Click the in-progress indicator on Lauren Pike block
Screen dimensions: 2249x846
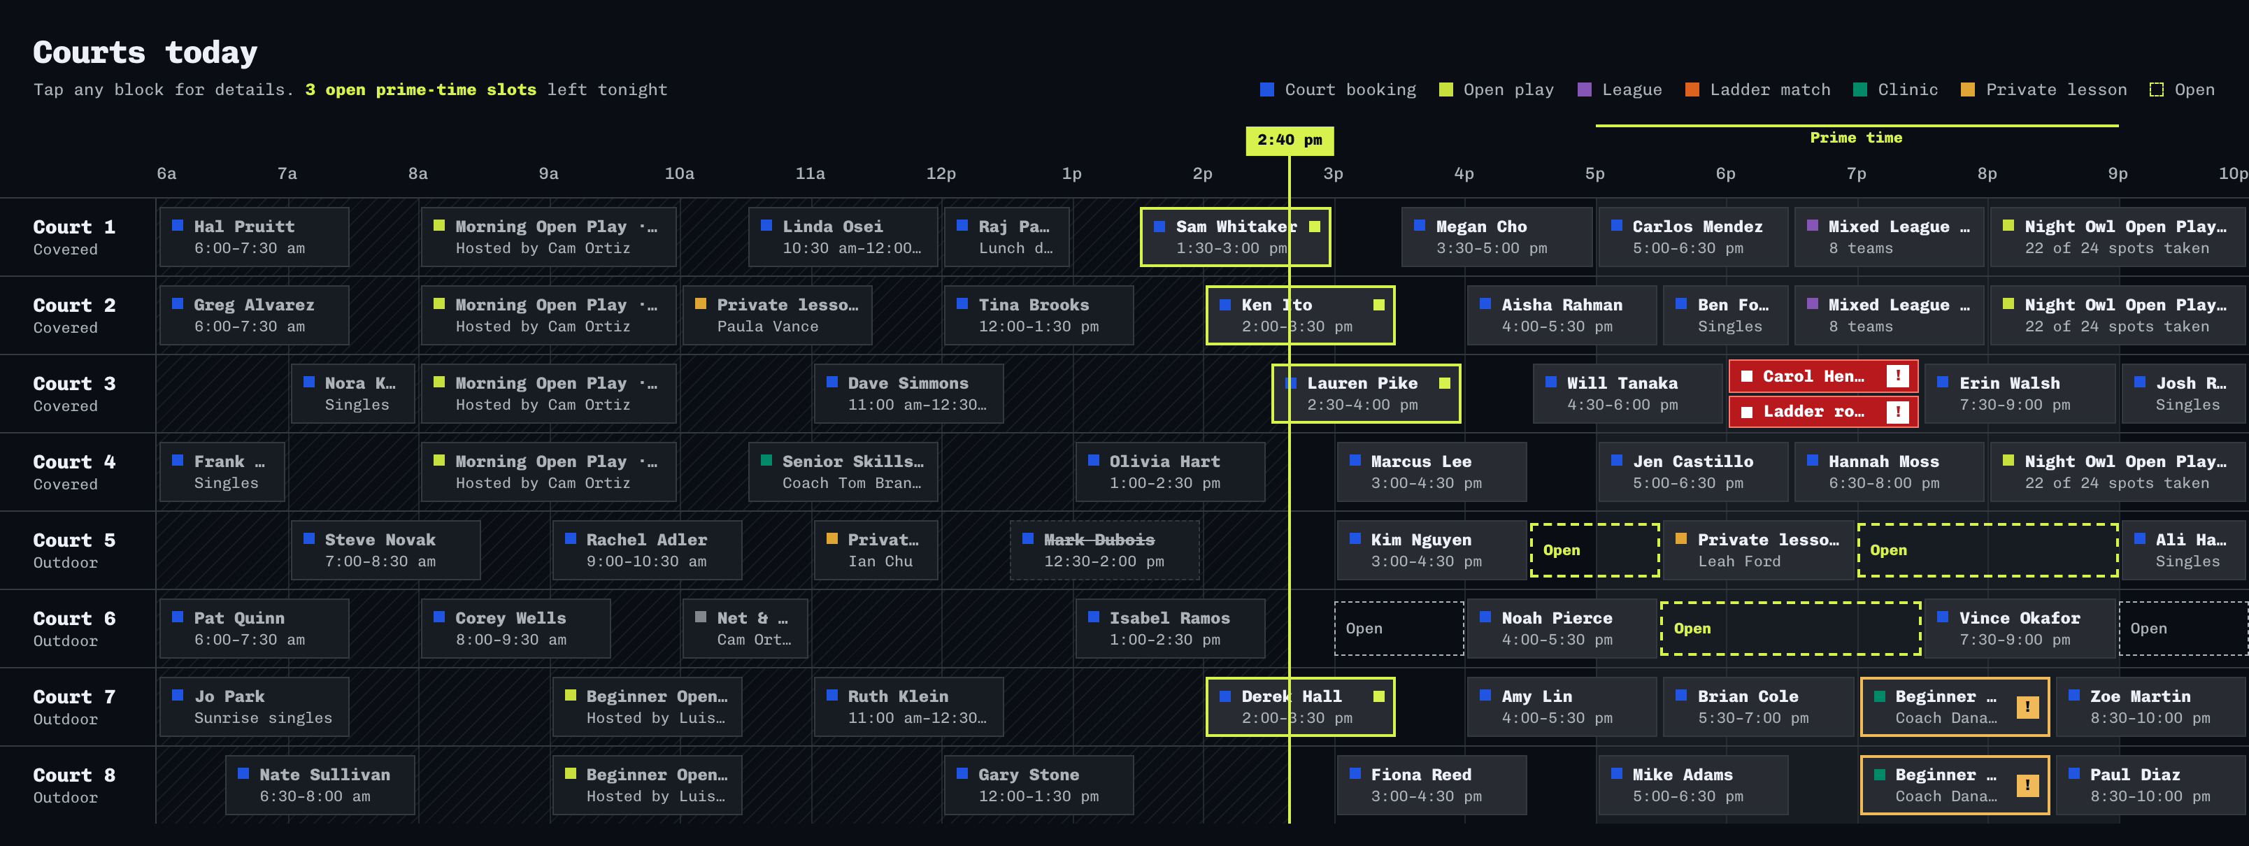coord(1444,383)
